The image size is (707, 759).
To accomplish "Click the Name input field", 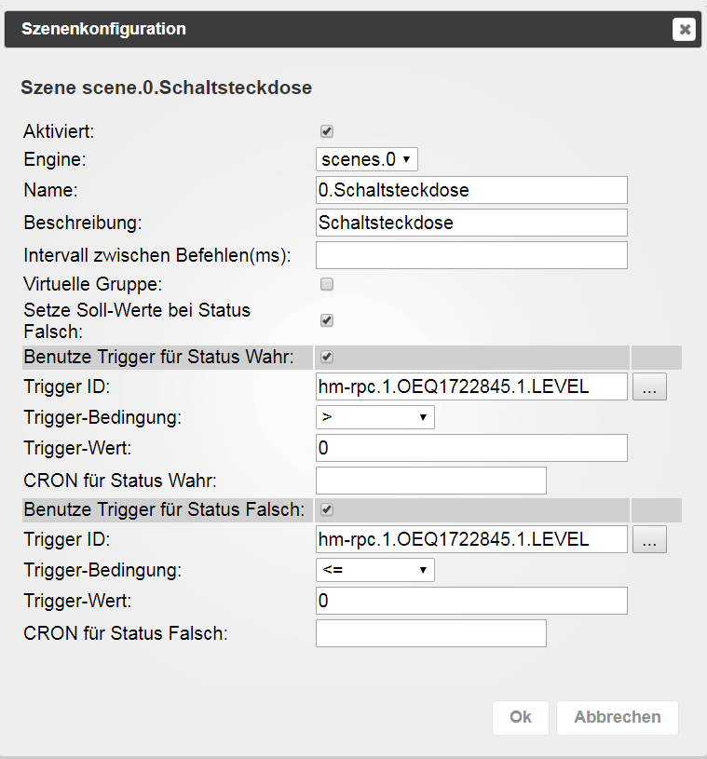I will tap(471, 190).
